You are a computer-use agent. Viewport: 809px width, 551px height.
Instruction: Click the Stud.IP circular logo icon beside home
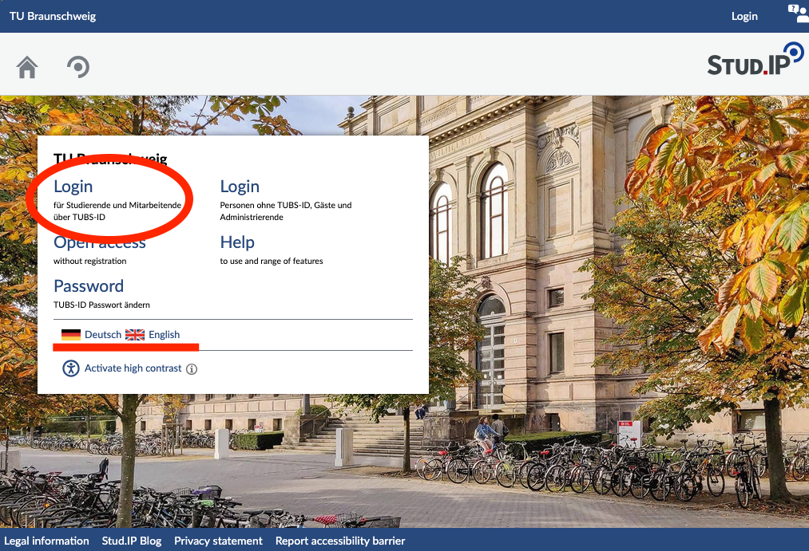point(78,67)
